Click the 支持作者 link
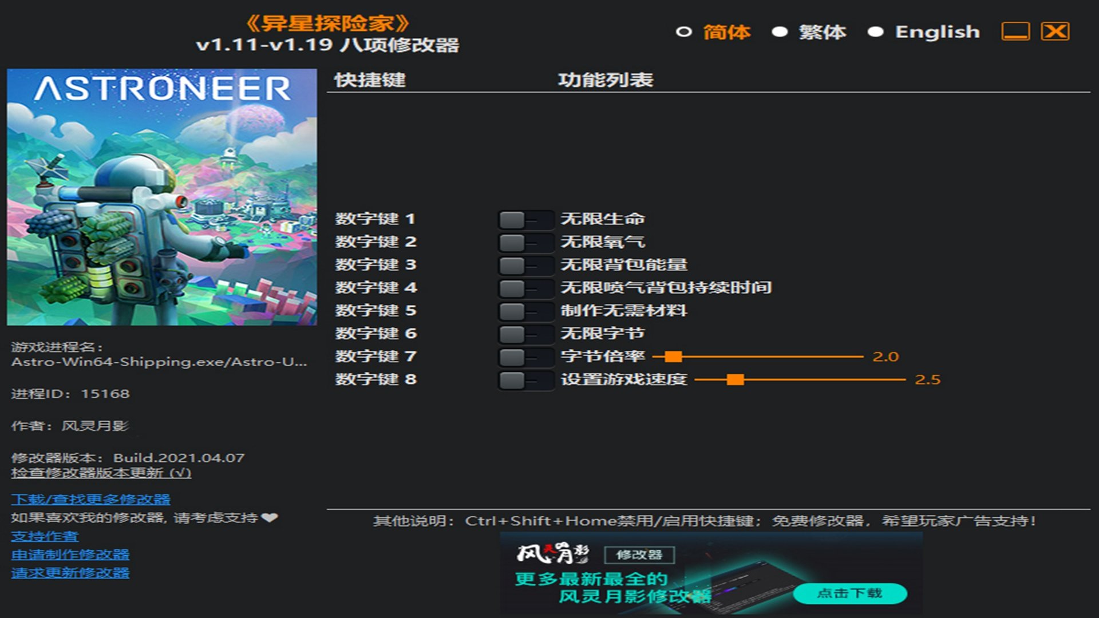Image resolution: width=1099 pixels, height=618 pixels. [x=45, y=537]
